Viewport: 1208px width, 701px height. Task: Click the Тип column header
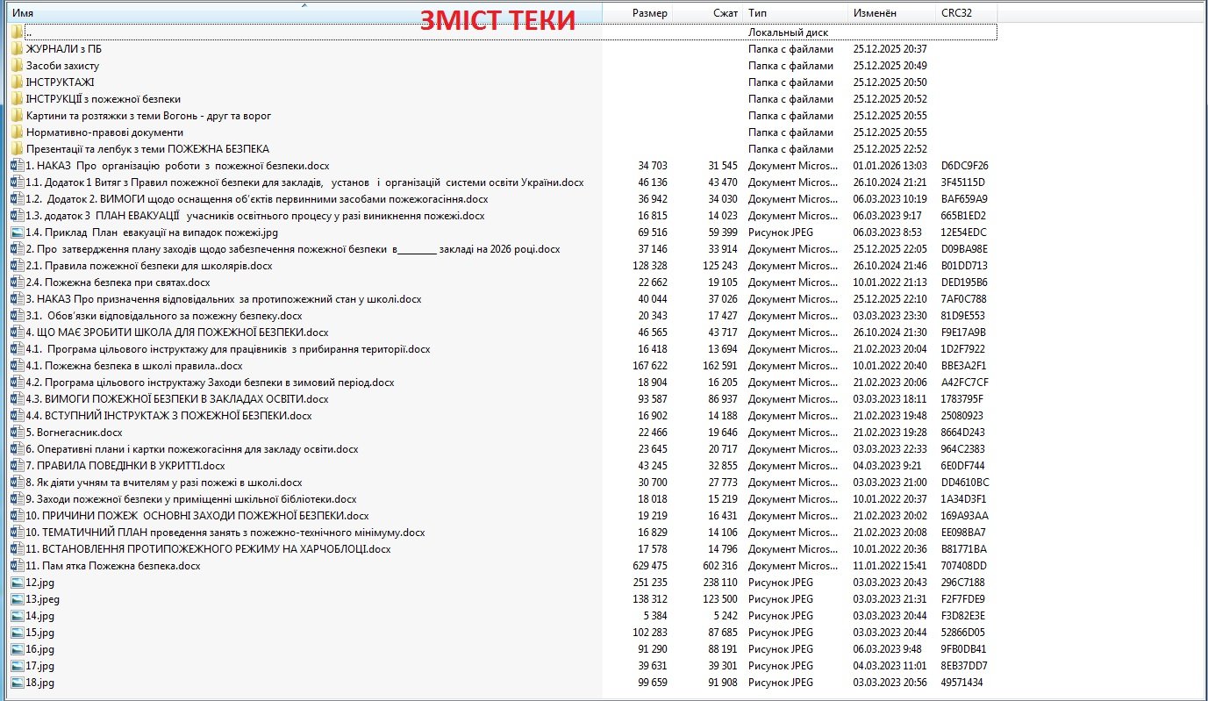tap(757, 13)
